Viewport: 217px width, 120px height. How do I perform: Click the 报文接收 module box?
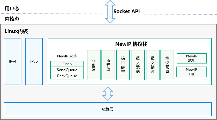[153, 65]
